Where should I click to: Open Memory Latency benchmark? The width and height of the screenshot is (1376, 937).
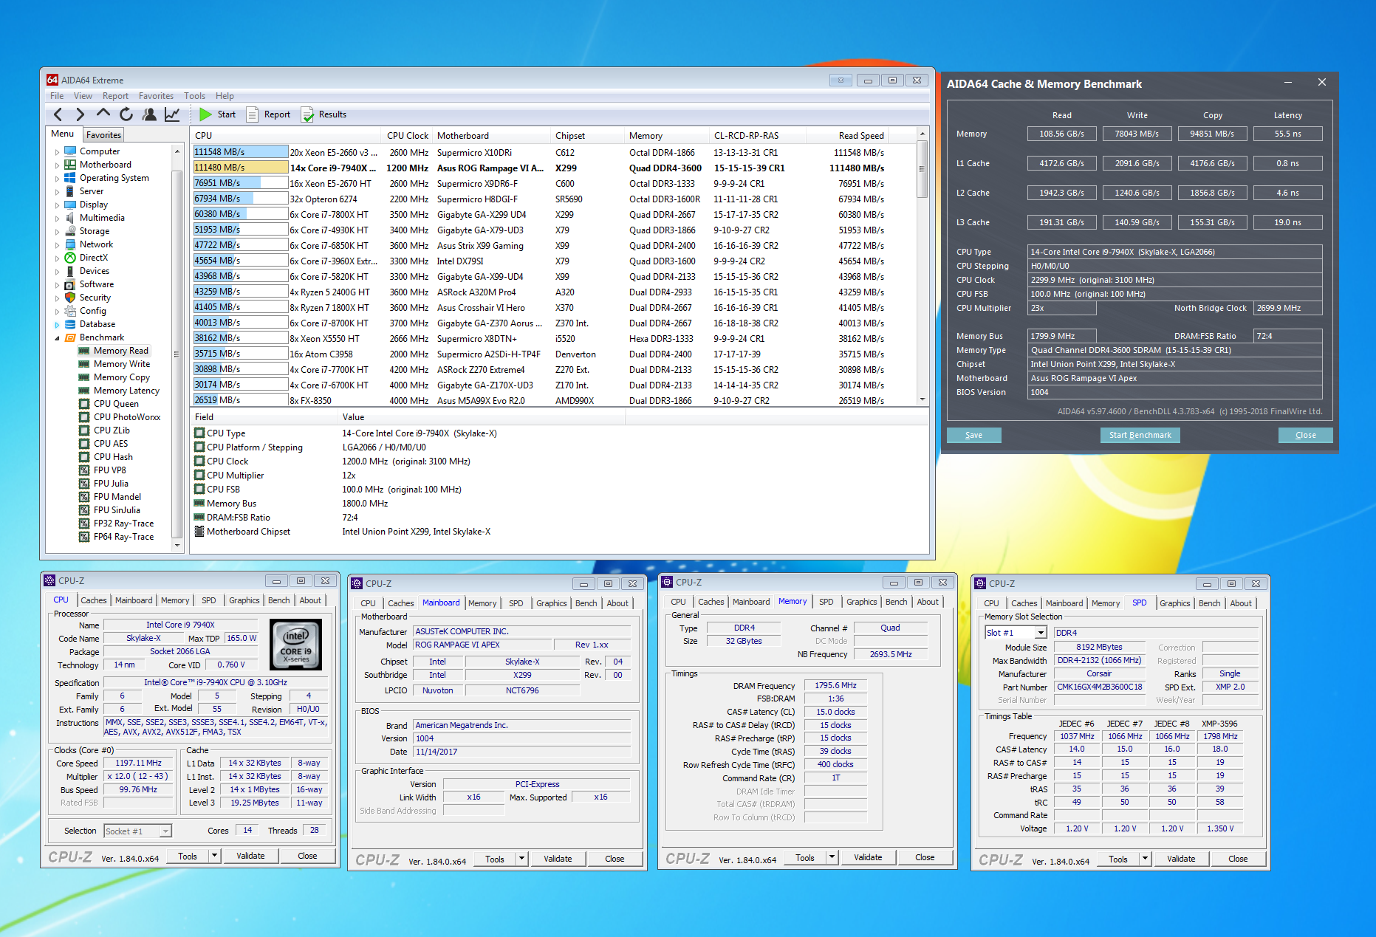pos(126,391)
